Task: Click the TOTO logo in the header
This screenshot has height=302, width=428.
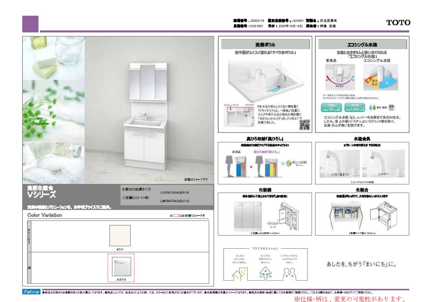Action: point(398,23)
